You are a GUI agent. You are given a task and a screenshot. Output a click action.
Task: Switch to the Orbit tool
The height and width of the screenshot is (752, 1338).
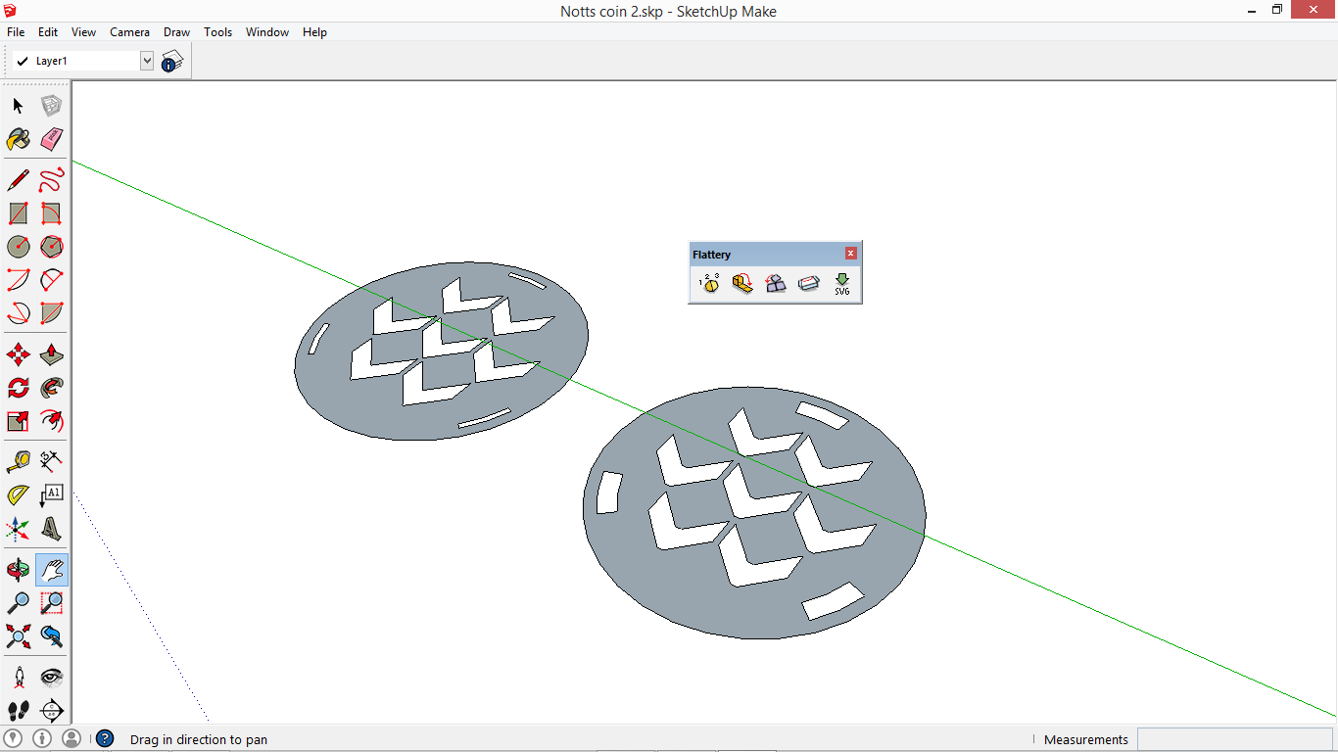18,569
